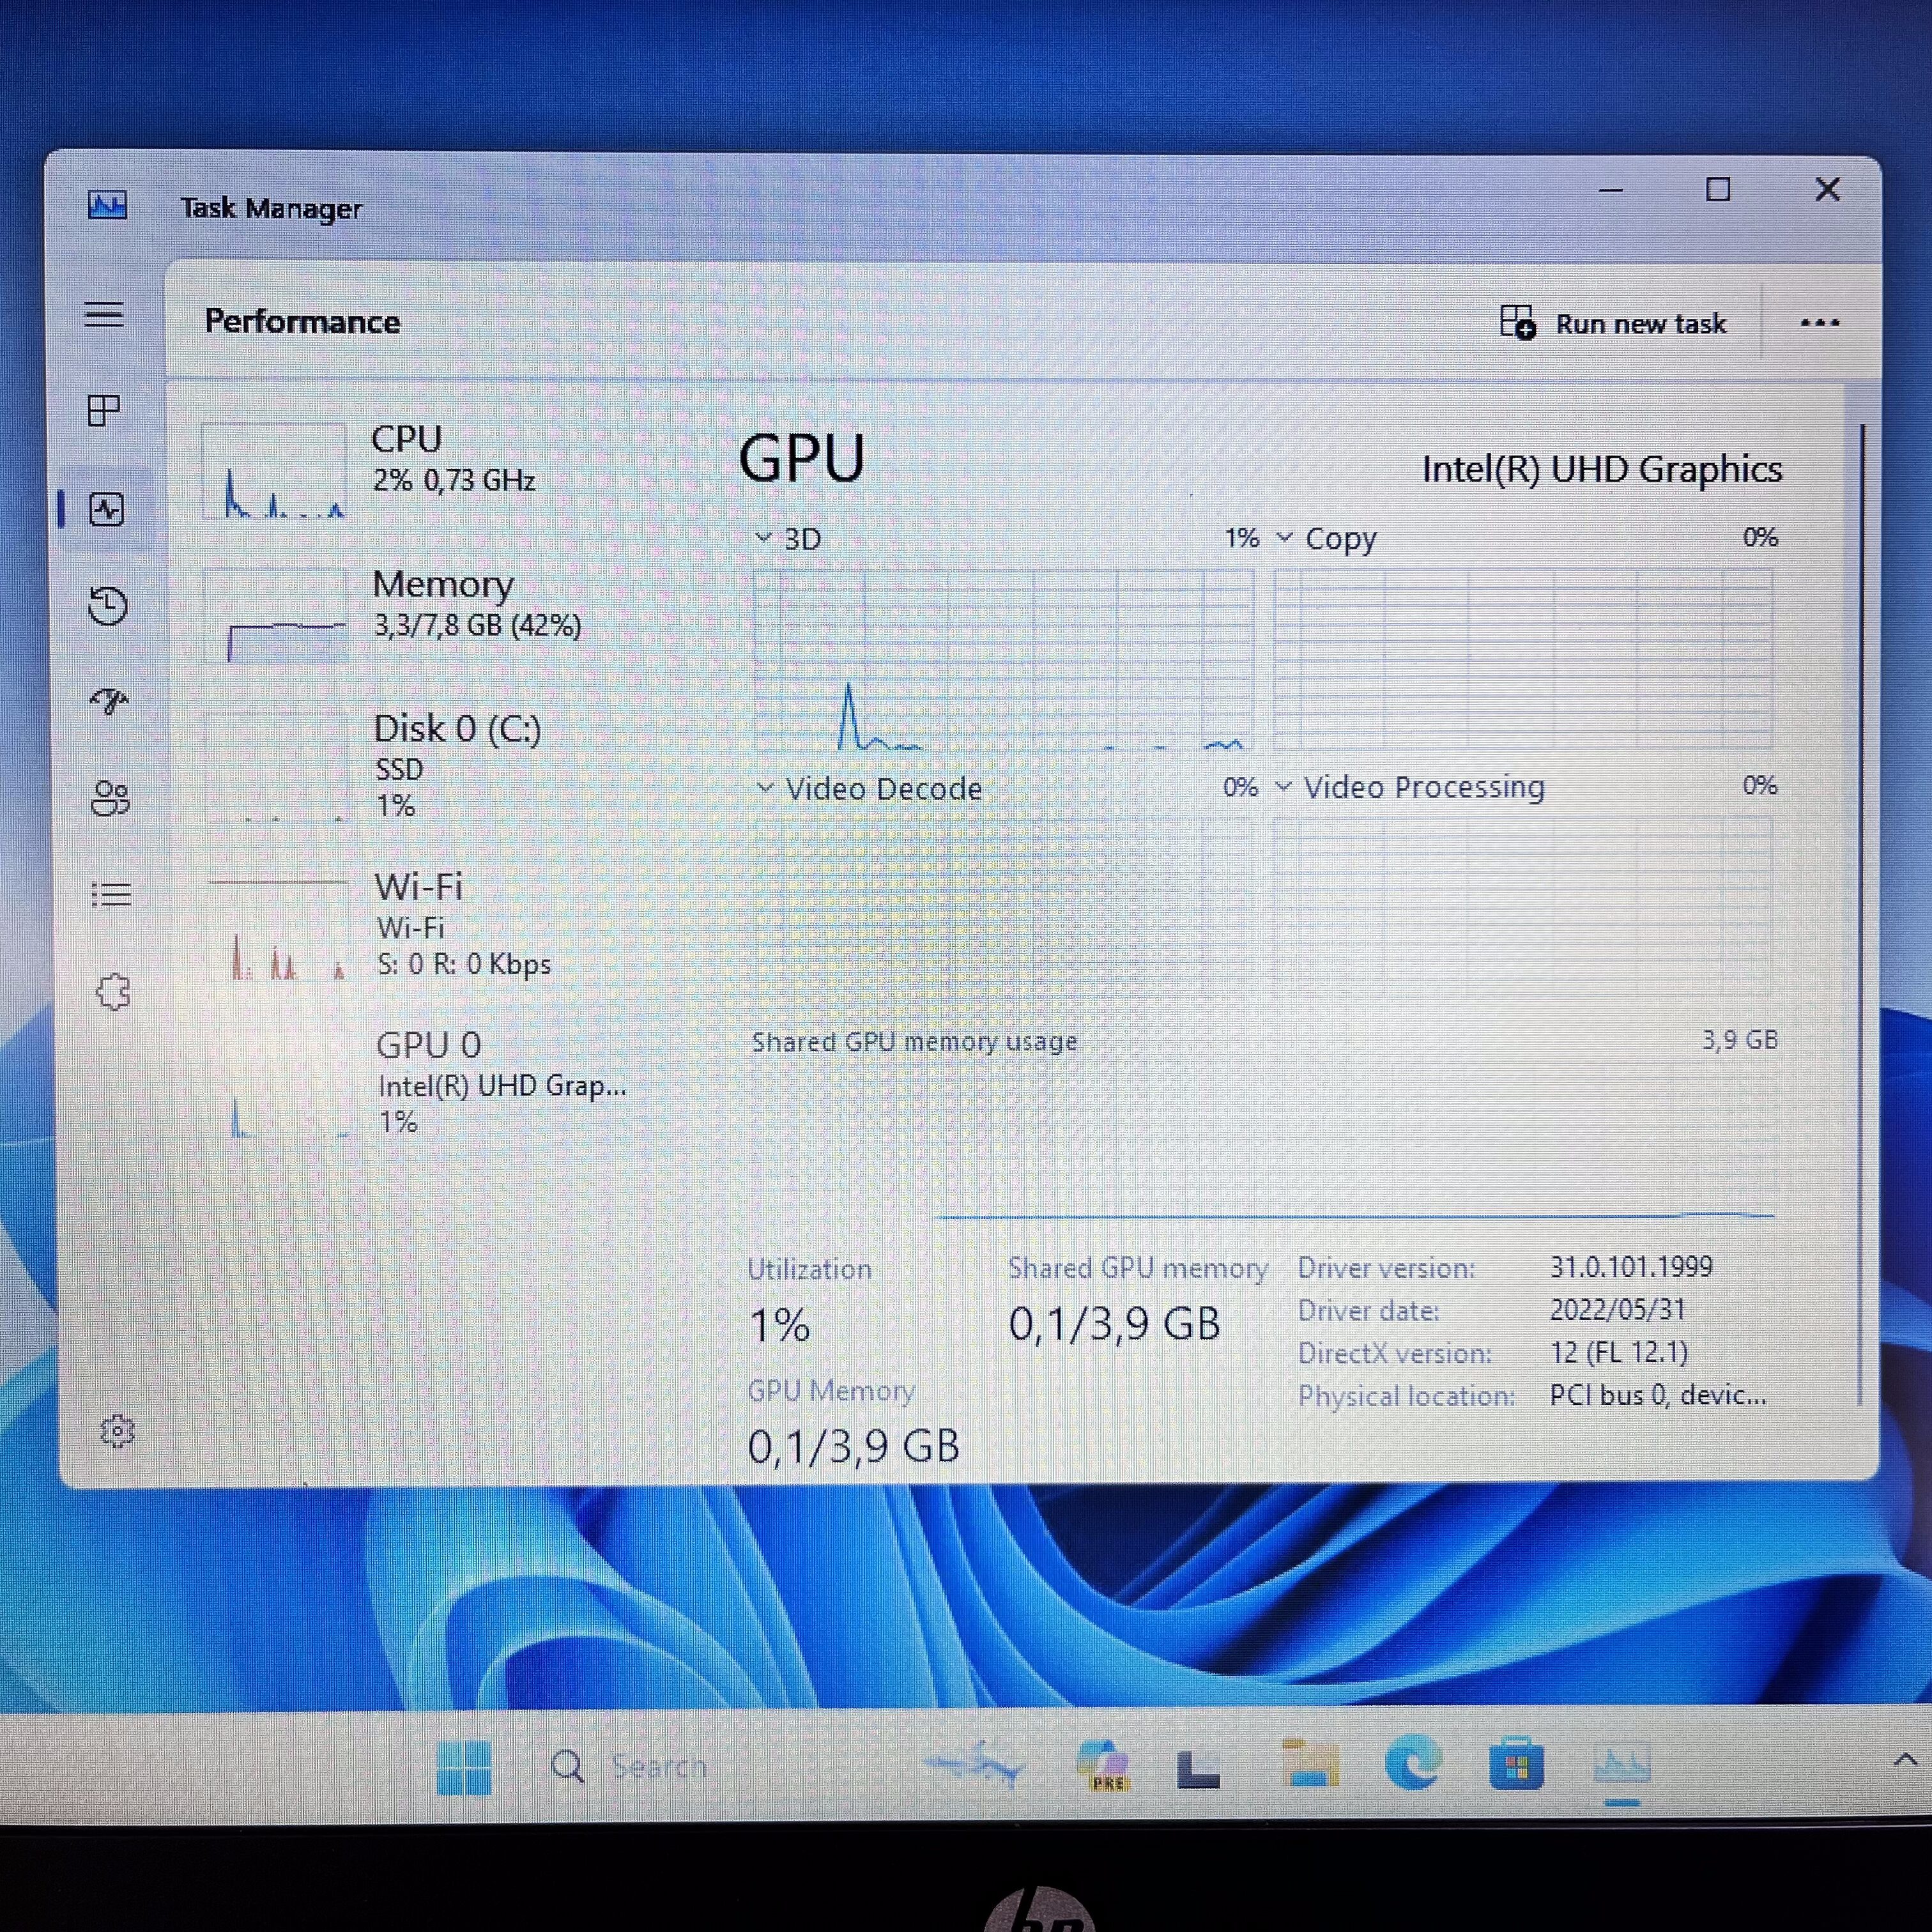
Task: Minimize the Task Manager window
Action: (x=1610, y=190)
